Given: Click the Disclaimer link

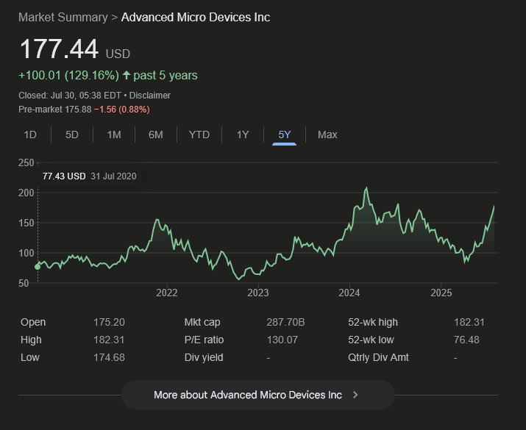Looking at the screenshot, I should (150, 96).
